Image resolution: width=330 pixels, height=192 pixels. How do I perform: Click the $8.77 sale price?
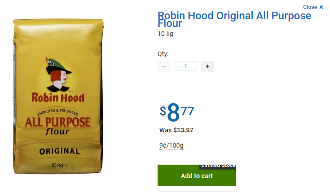(x=177, y=112)
